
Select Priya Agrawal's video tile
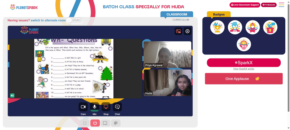[168, 54]
